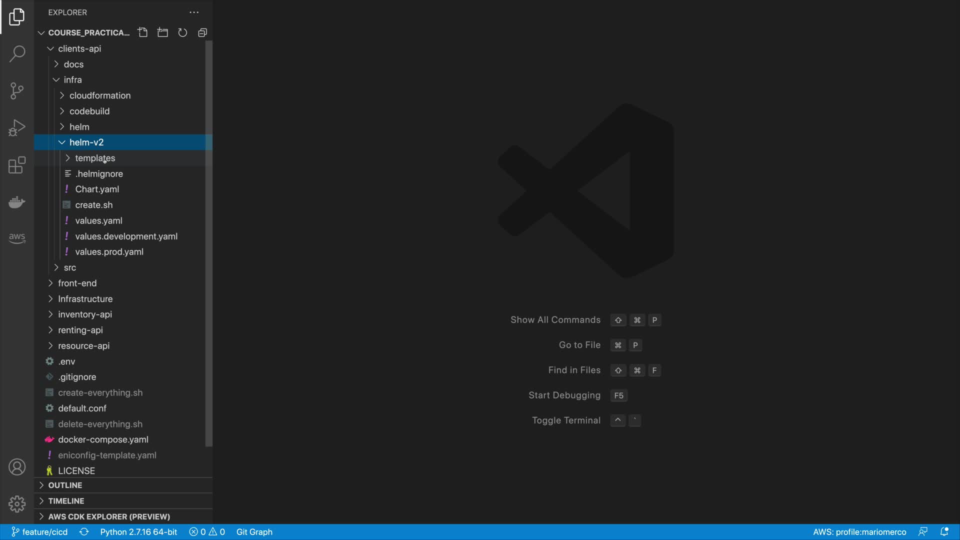The height and width of the screenshot is (540, 960).
Task: Open the Source Control view
Action: (x=17, y=90)
